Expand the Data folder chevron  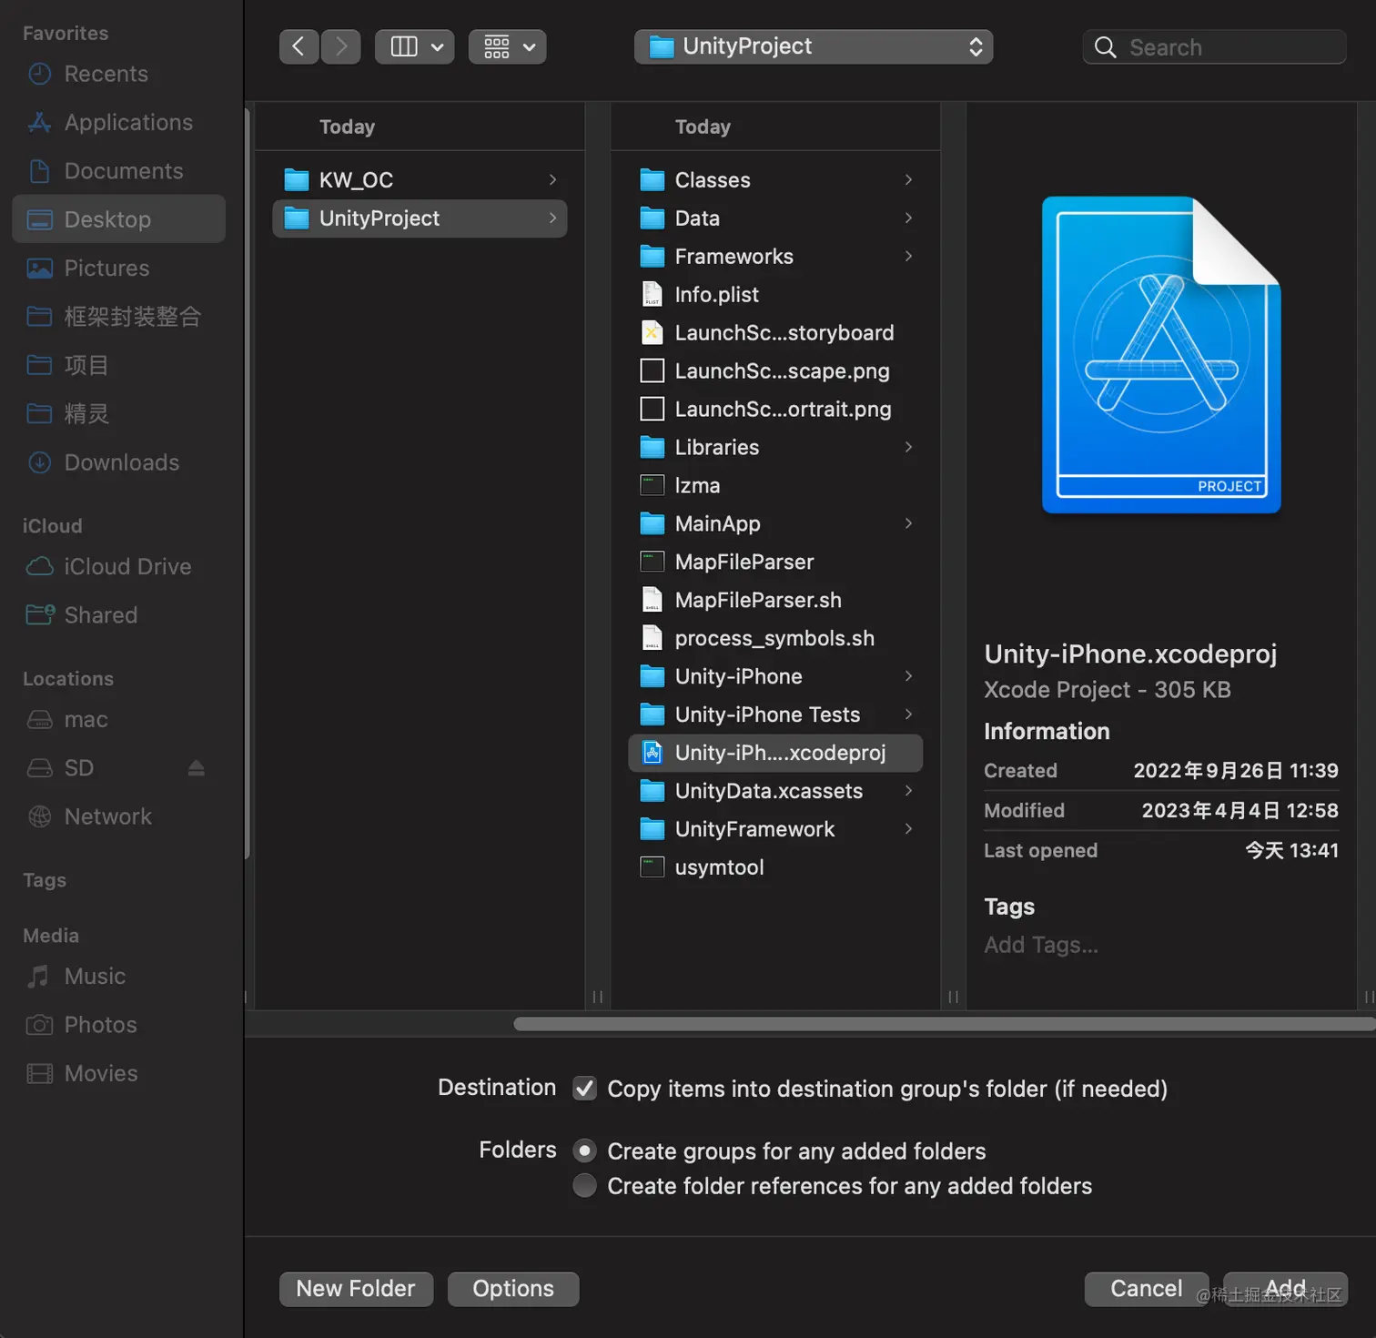tap(908, 218)
